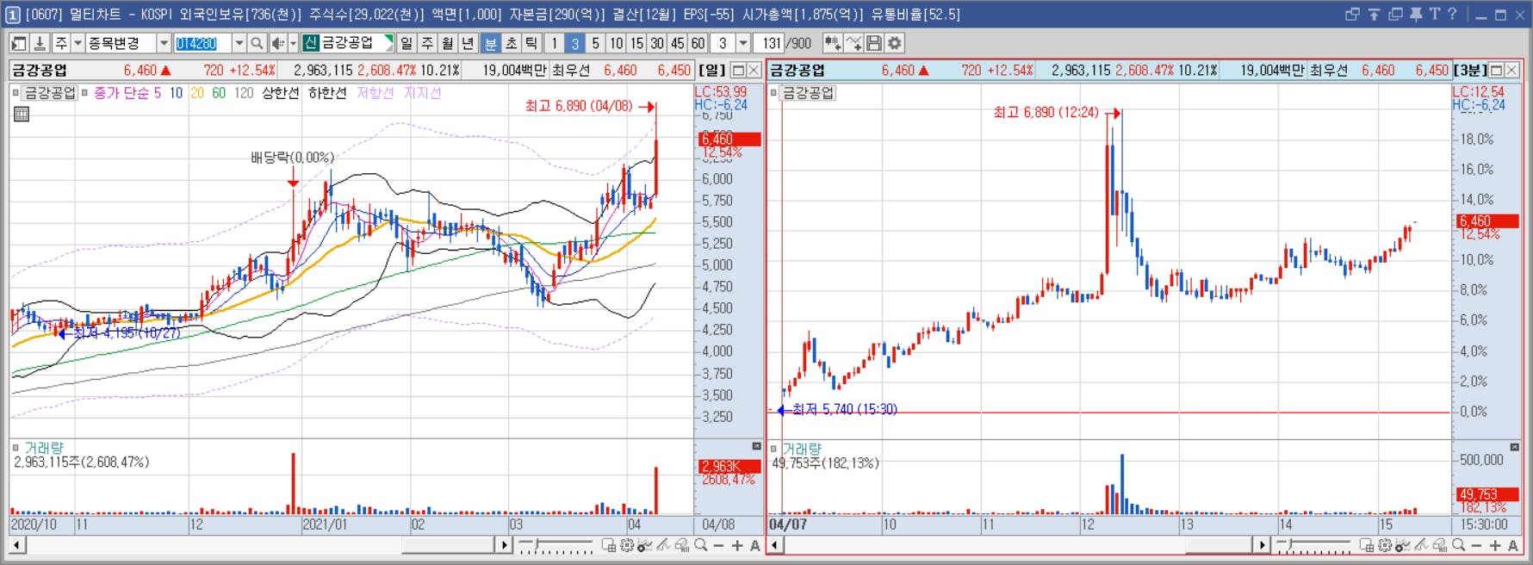Zoom out using right chart minus icon
The width and height of the screenshot is (1533, 565).
pos(1476,545)
